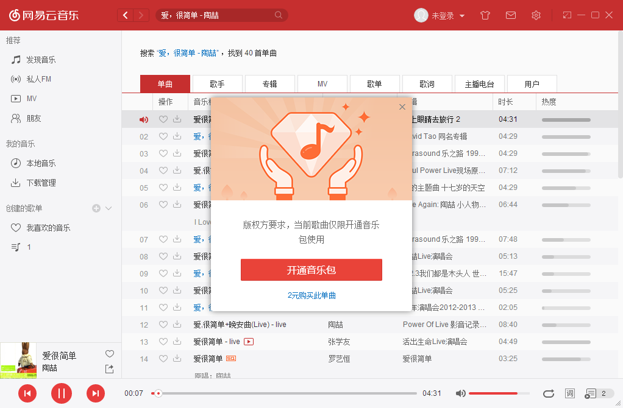Click the search magnifier icon
This screenshot has width=623, height=408.
279,15
